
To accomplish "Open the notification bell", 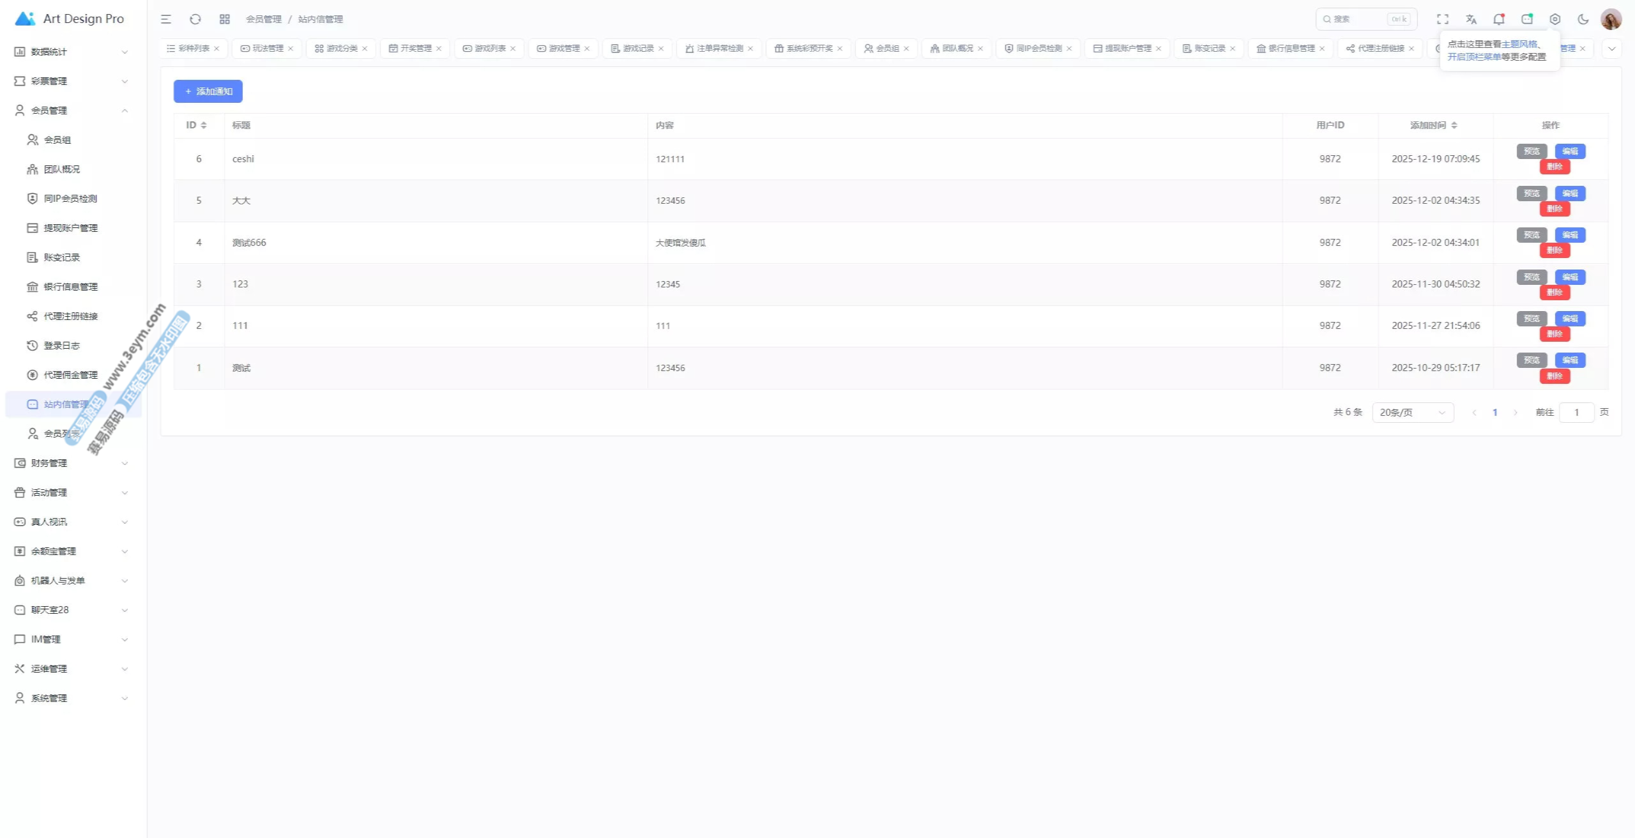I will click(1498, 19).
